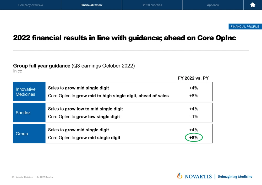Click the Sandoz Core OpInc -1% value
The width and height of the screenshot is (262, 185).
tap(194, 117)
